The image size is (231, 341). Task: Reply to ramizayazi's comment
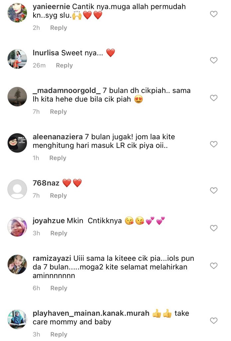point(59,288)
